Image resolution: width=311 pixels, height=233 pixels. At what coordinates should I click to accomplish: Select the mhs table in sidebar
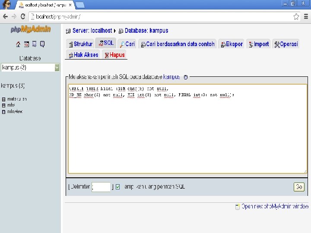(11, 105)
